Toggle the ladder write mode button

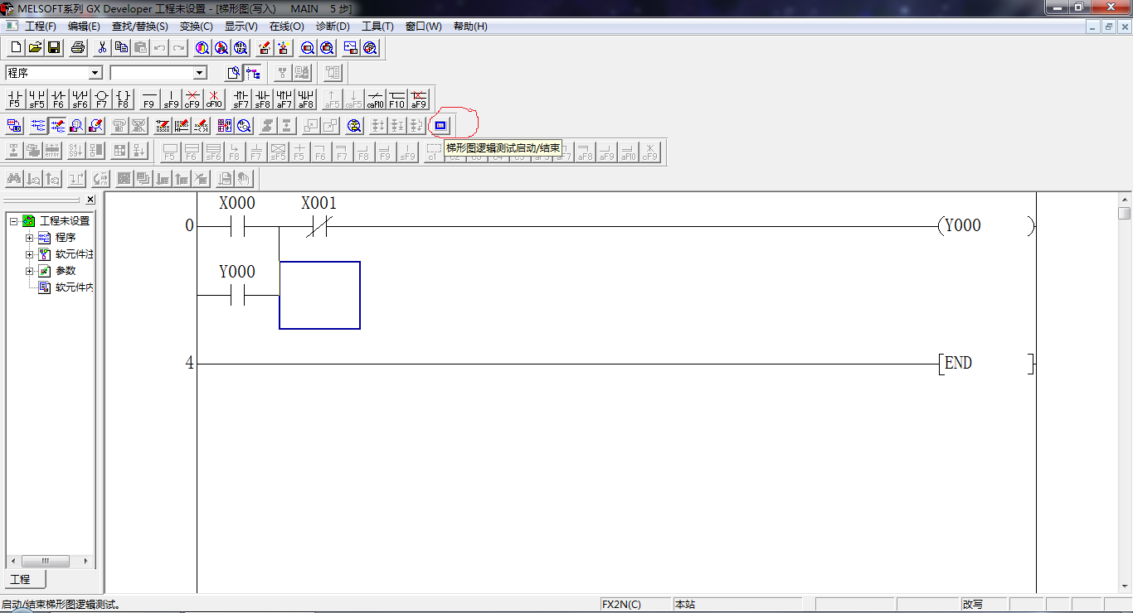[58, 126]
